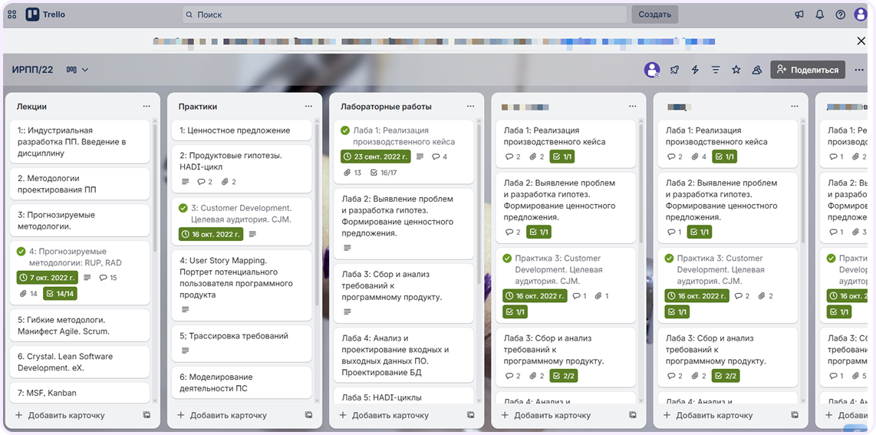The width and height of the screenshot is (876, 435).
Task: Open the Практики list actions menu
Action: 308,107
